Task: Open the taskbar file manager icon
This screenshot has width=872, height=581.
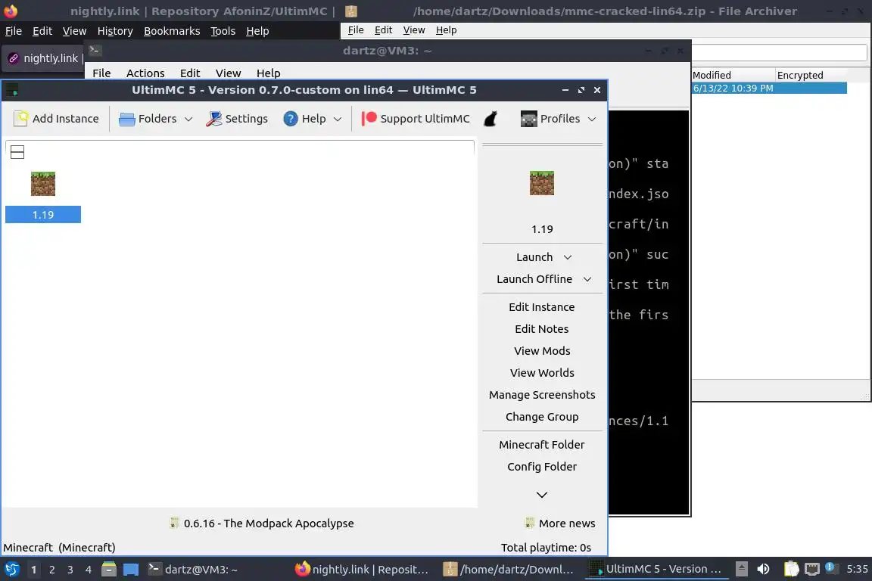Action: click(109, 569)
